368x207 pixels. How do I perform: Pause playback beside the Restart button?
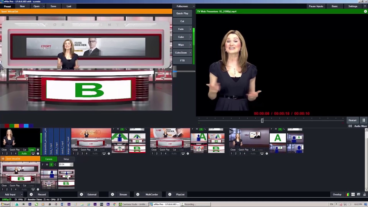(364, 120)
